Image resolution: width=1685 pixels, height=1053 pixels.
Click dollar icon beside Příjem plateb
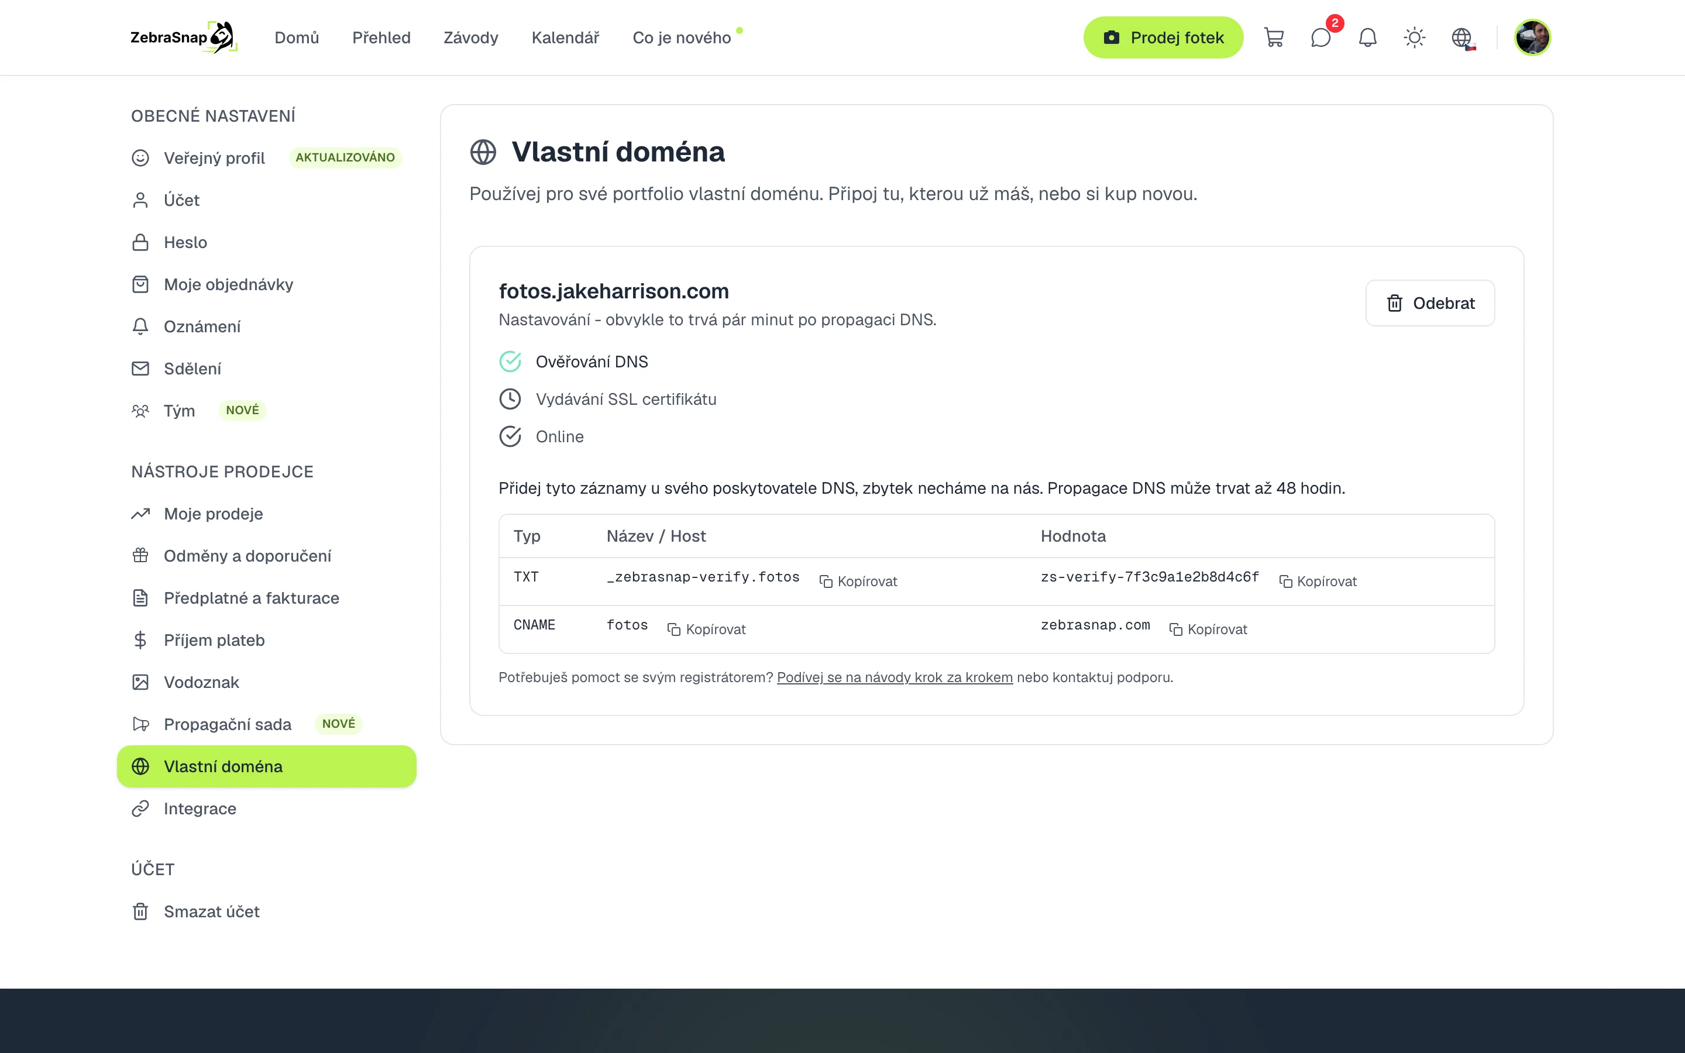[140, 640]
